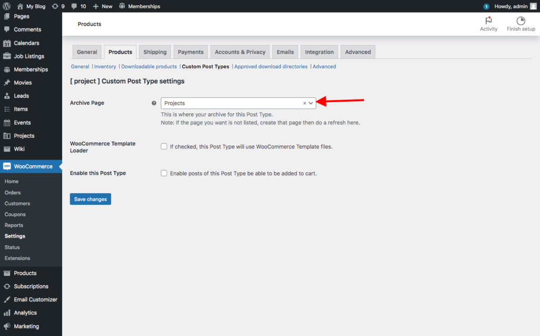Screen dimensions: 540x336
Task: Click the sidebar Memberships icon
Action: (7, 70)
